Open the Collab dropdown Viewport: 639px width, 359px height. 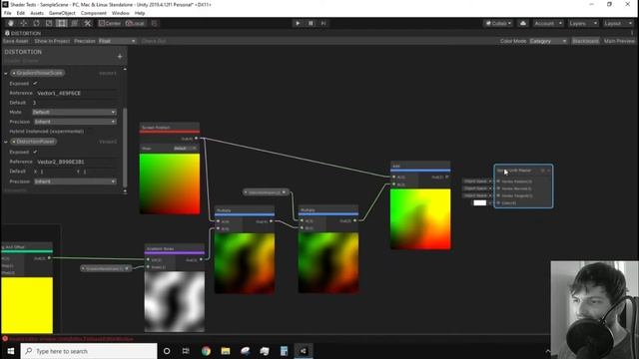(498, 23)
